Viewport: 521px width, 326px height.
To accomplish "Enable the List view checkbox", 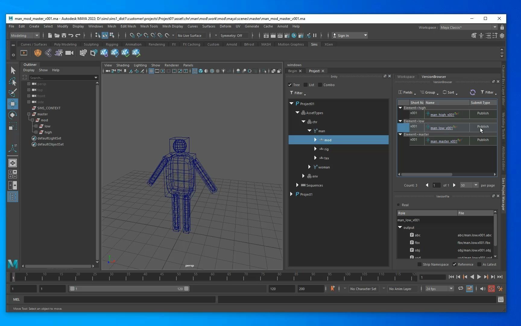I will pos(306,85).
